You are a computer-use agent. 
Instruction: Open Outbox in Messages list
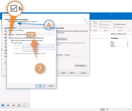click(x=119, y=46)
